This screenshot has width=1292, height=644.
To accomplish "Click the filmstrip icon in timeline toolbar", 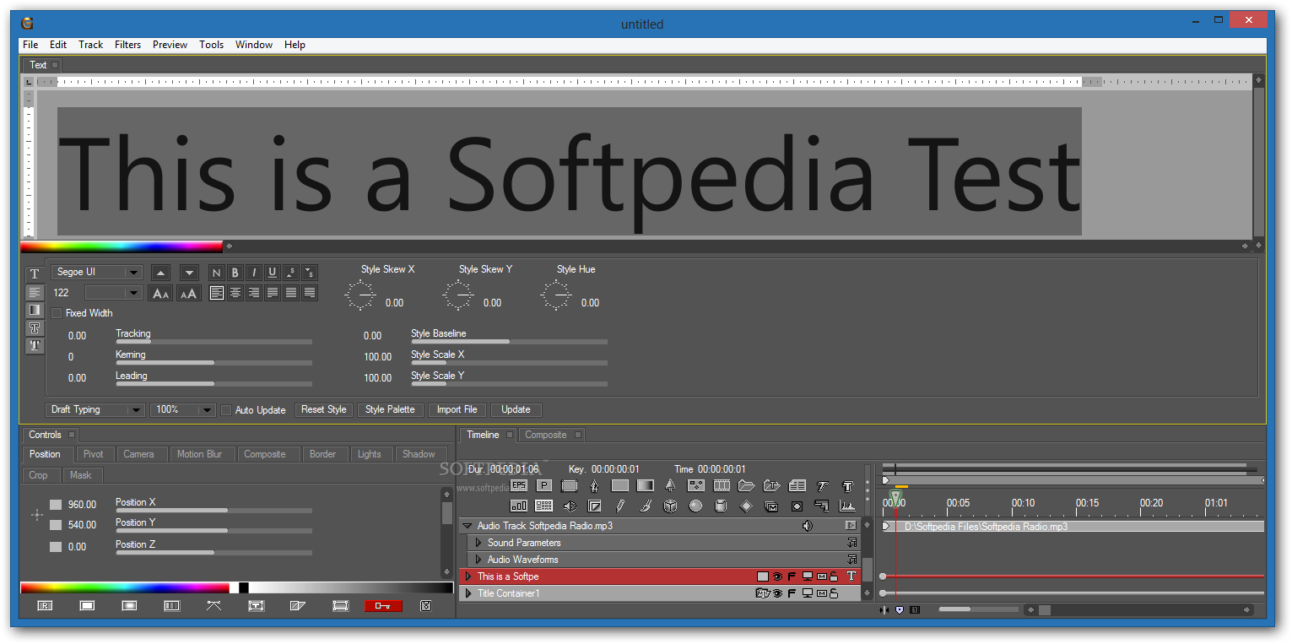I will coord(722,485).
